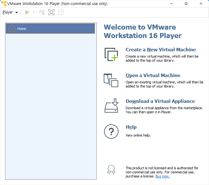Click the question mark help icon
Viewport: 209px width, 185px height.
[111, 132]
